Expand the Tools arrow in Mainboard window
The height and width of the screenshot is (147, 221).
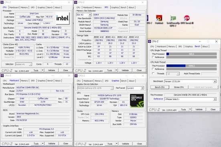click(x=43, y=143)
